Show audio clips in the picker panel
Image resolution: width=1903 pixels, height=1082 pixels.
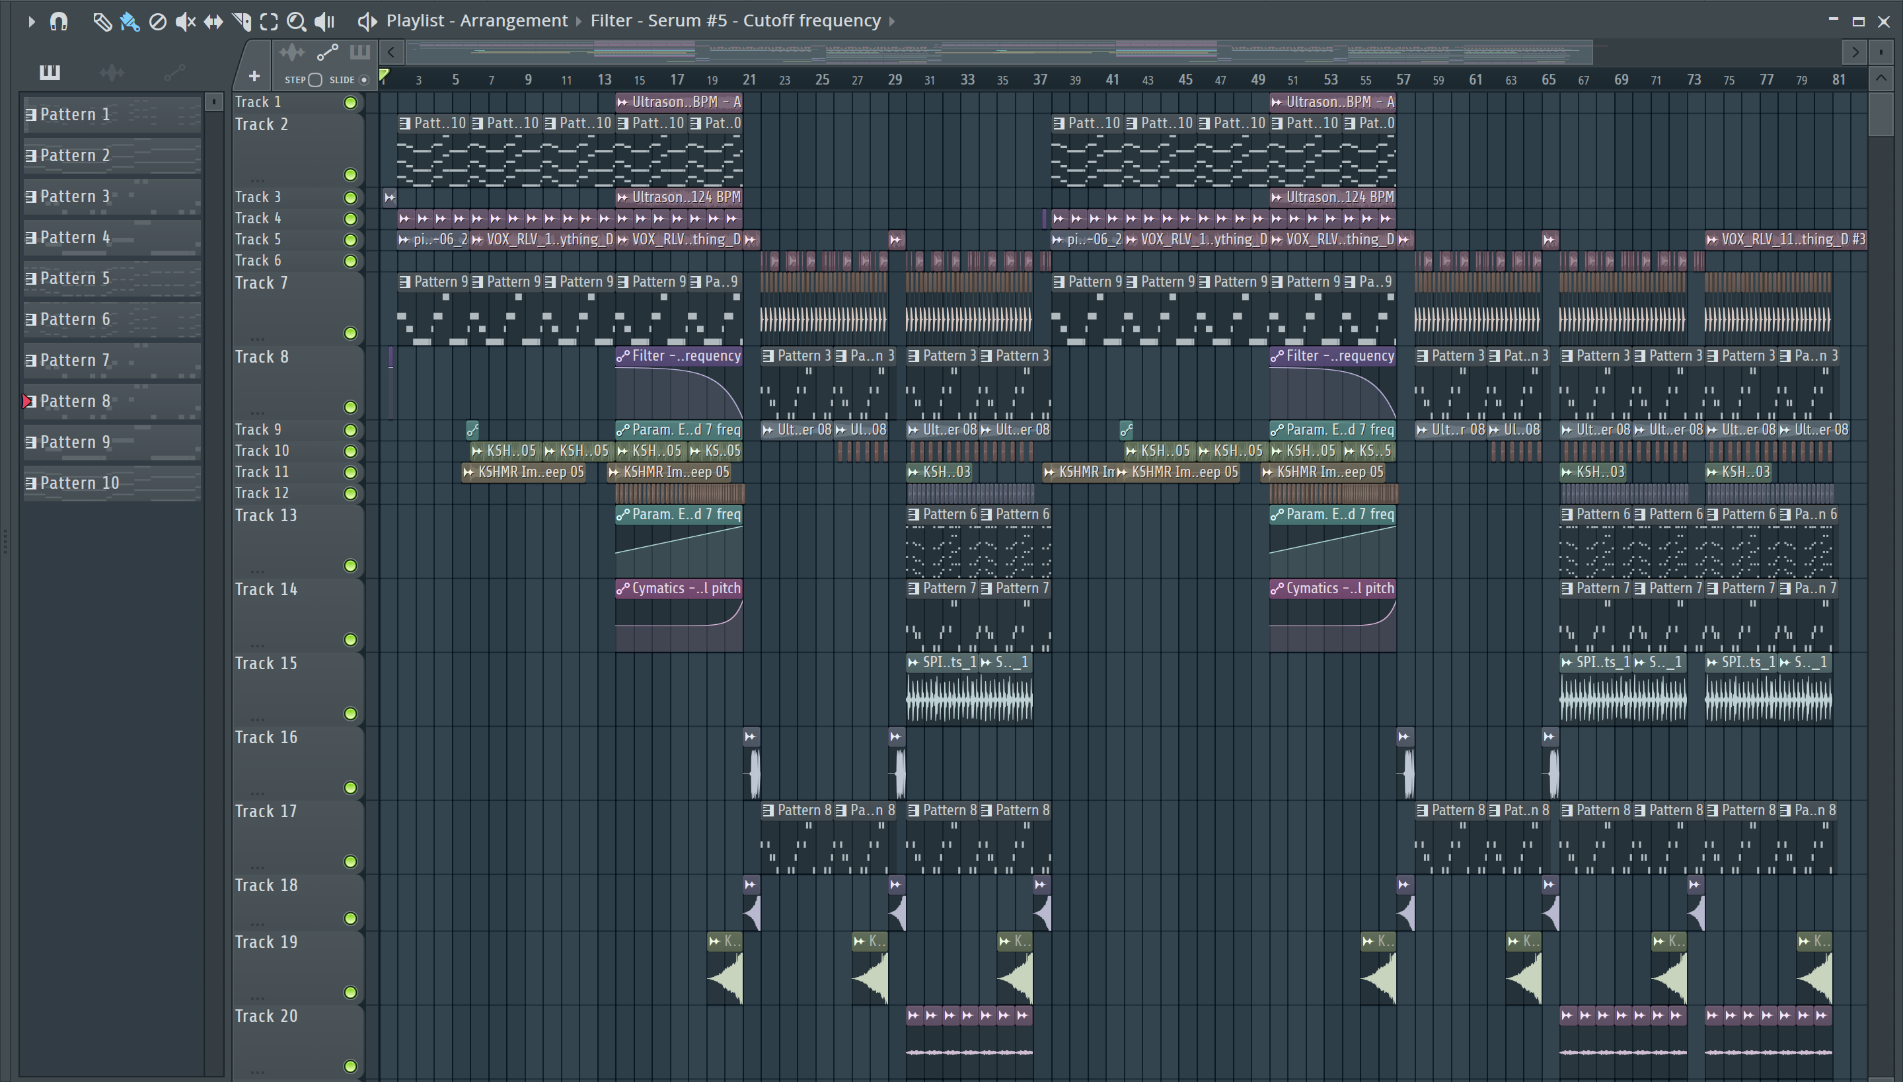click(112, 72)
